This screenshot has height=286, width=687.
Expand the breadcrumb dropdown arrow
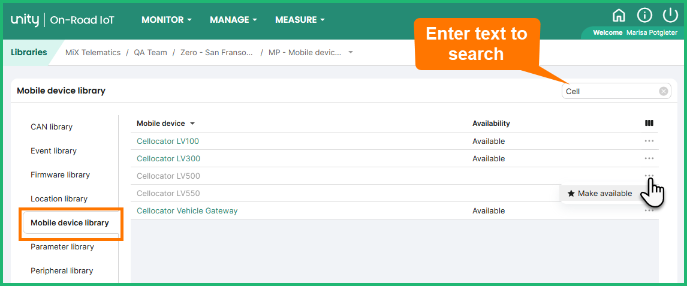(350, 53)
